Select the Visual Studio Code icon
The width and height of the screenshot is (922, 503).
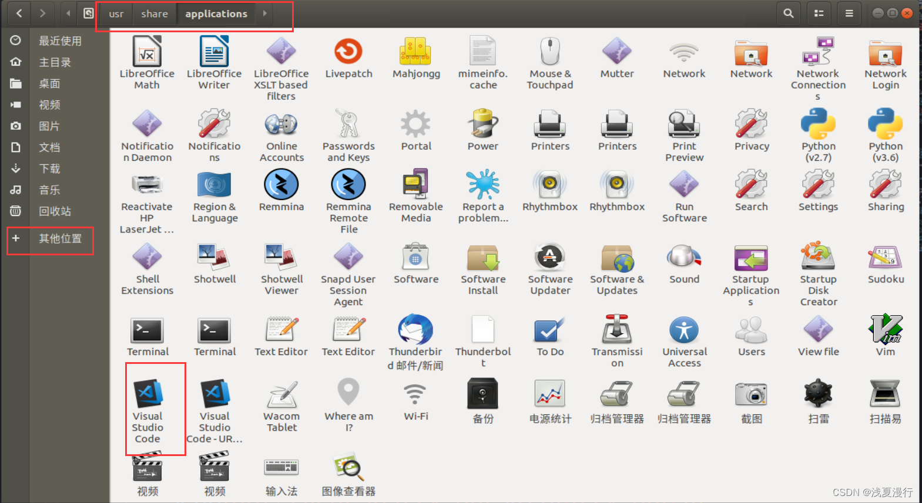point(147,394)
